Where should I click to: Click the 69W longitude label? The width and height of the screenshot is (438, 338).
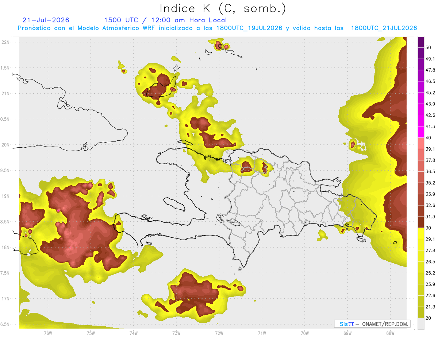coord(347,333)
